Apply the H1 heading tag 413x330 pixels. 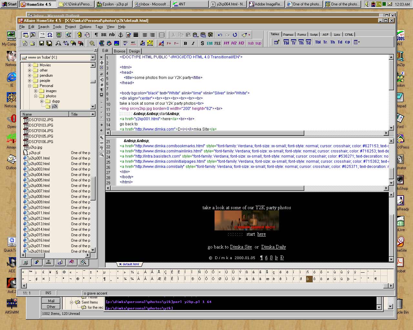click(x=227, y=43)
